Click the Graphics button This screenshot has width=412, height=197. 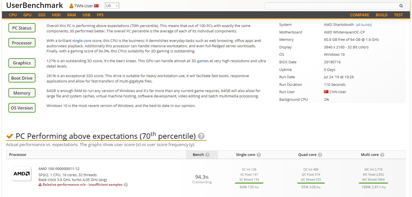22,63
